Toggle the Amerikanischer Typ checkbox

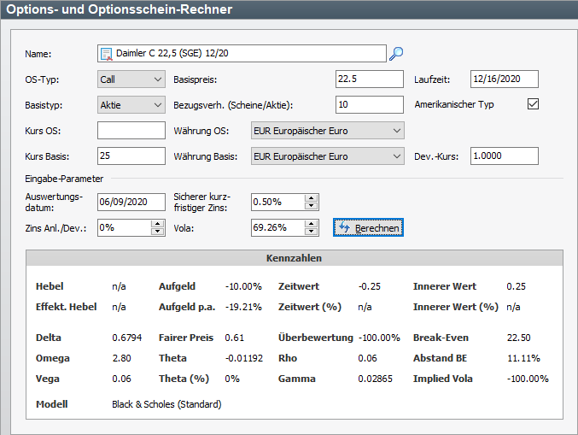click(534, 104)
